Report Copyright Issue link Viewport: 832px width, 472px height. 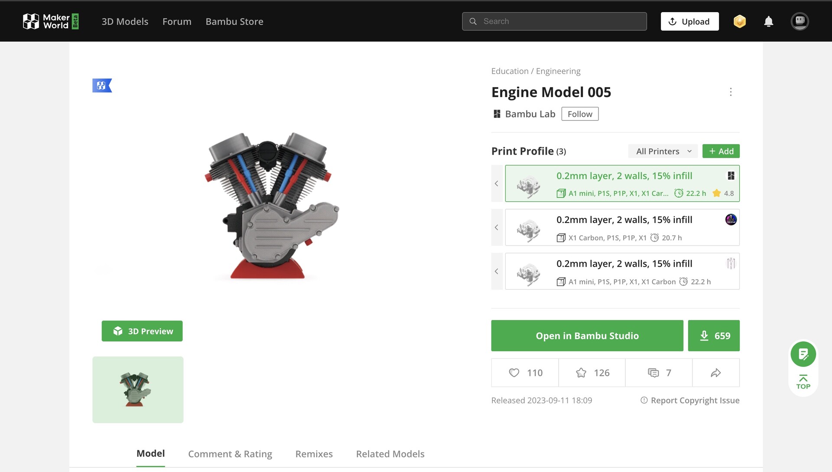(690, 400)
